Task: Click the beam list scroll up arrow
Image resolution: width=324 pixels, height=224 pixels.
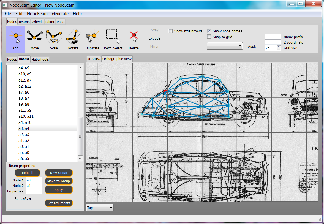Action: [x=80, y=68]
